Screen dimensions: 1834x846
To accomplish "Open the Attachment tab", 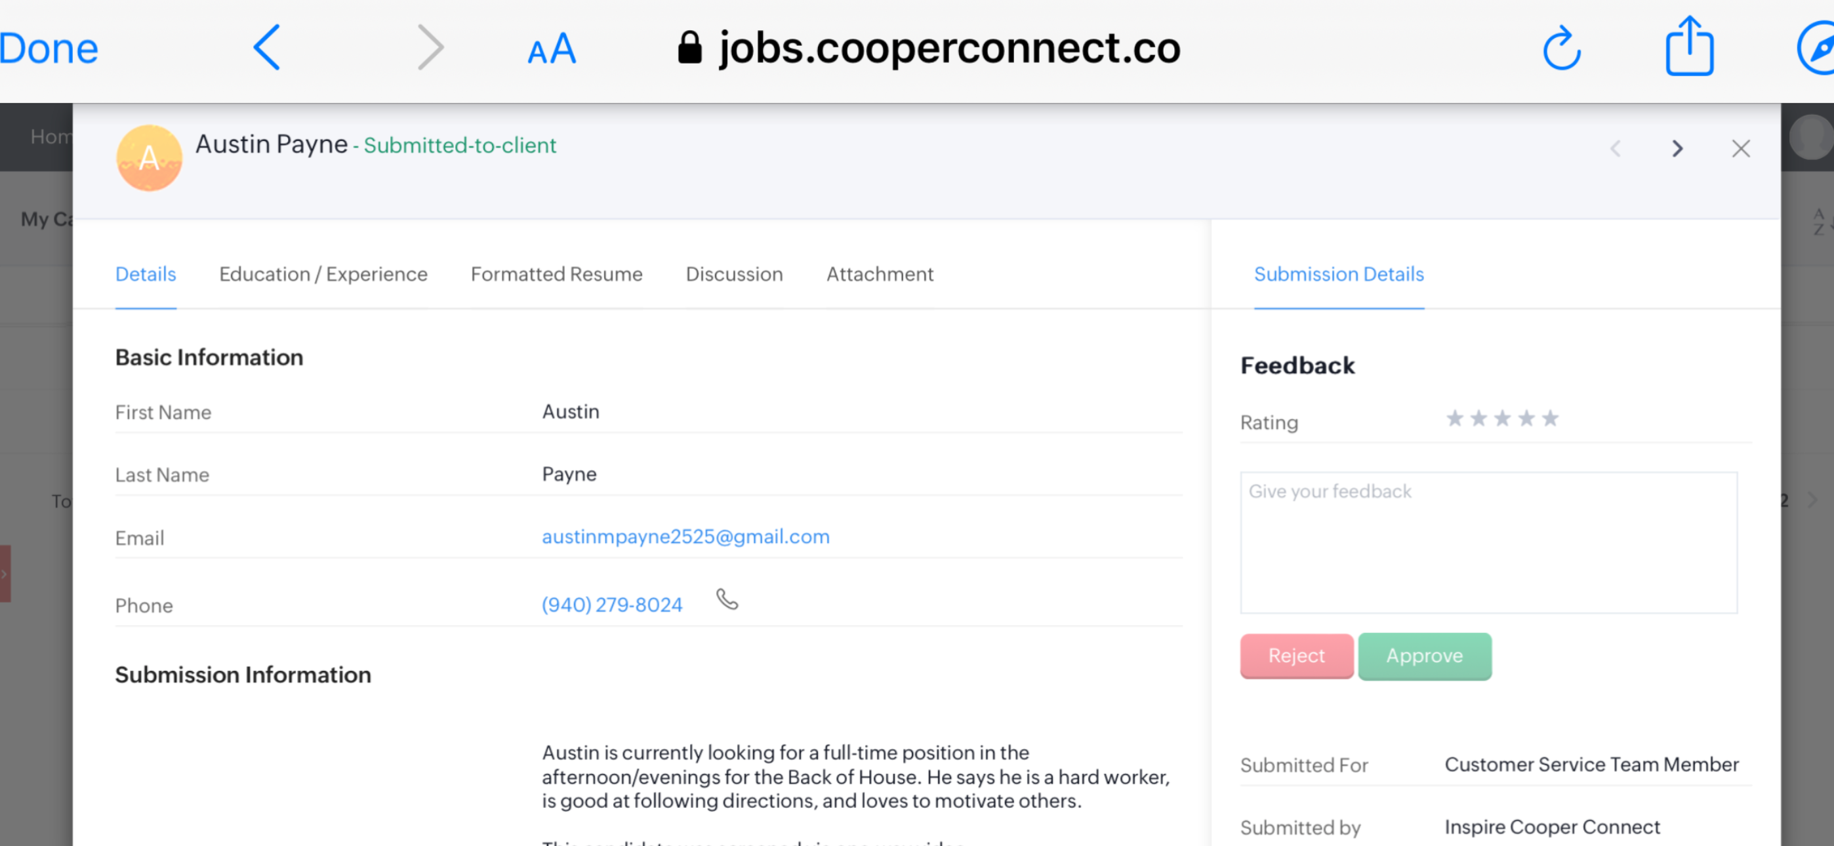I will pos(879,274).
